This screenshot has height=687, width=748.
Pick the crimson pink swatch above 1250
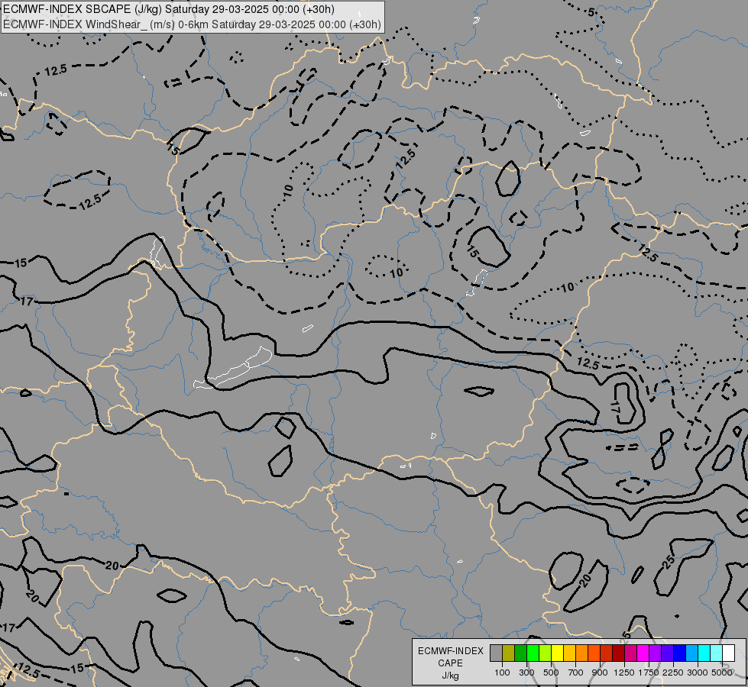(x=630, y=653)
